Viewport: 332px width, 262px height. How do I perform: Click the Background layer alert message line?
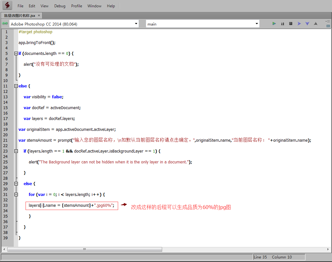(110, 162)
